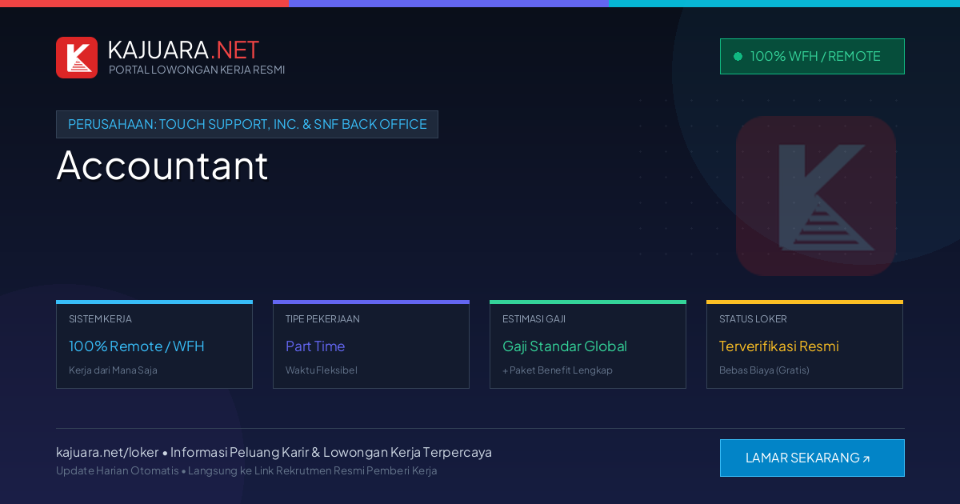Click the Waktu Fleksibel caption
The width and height of the screenshot is (960, 504).
coord(322,370)
